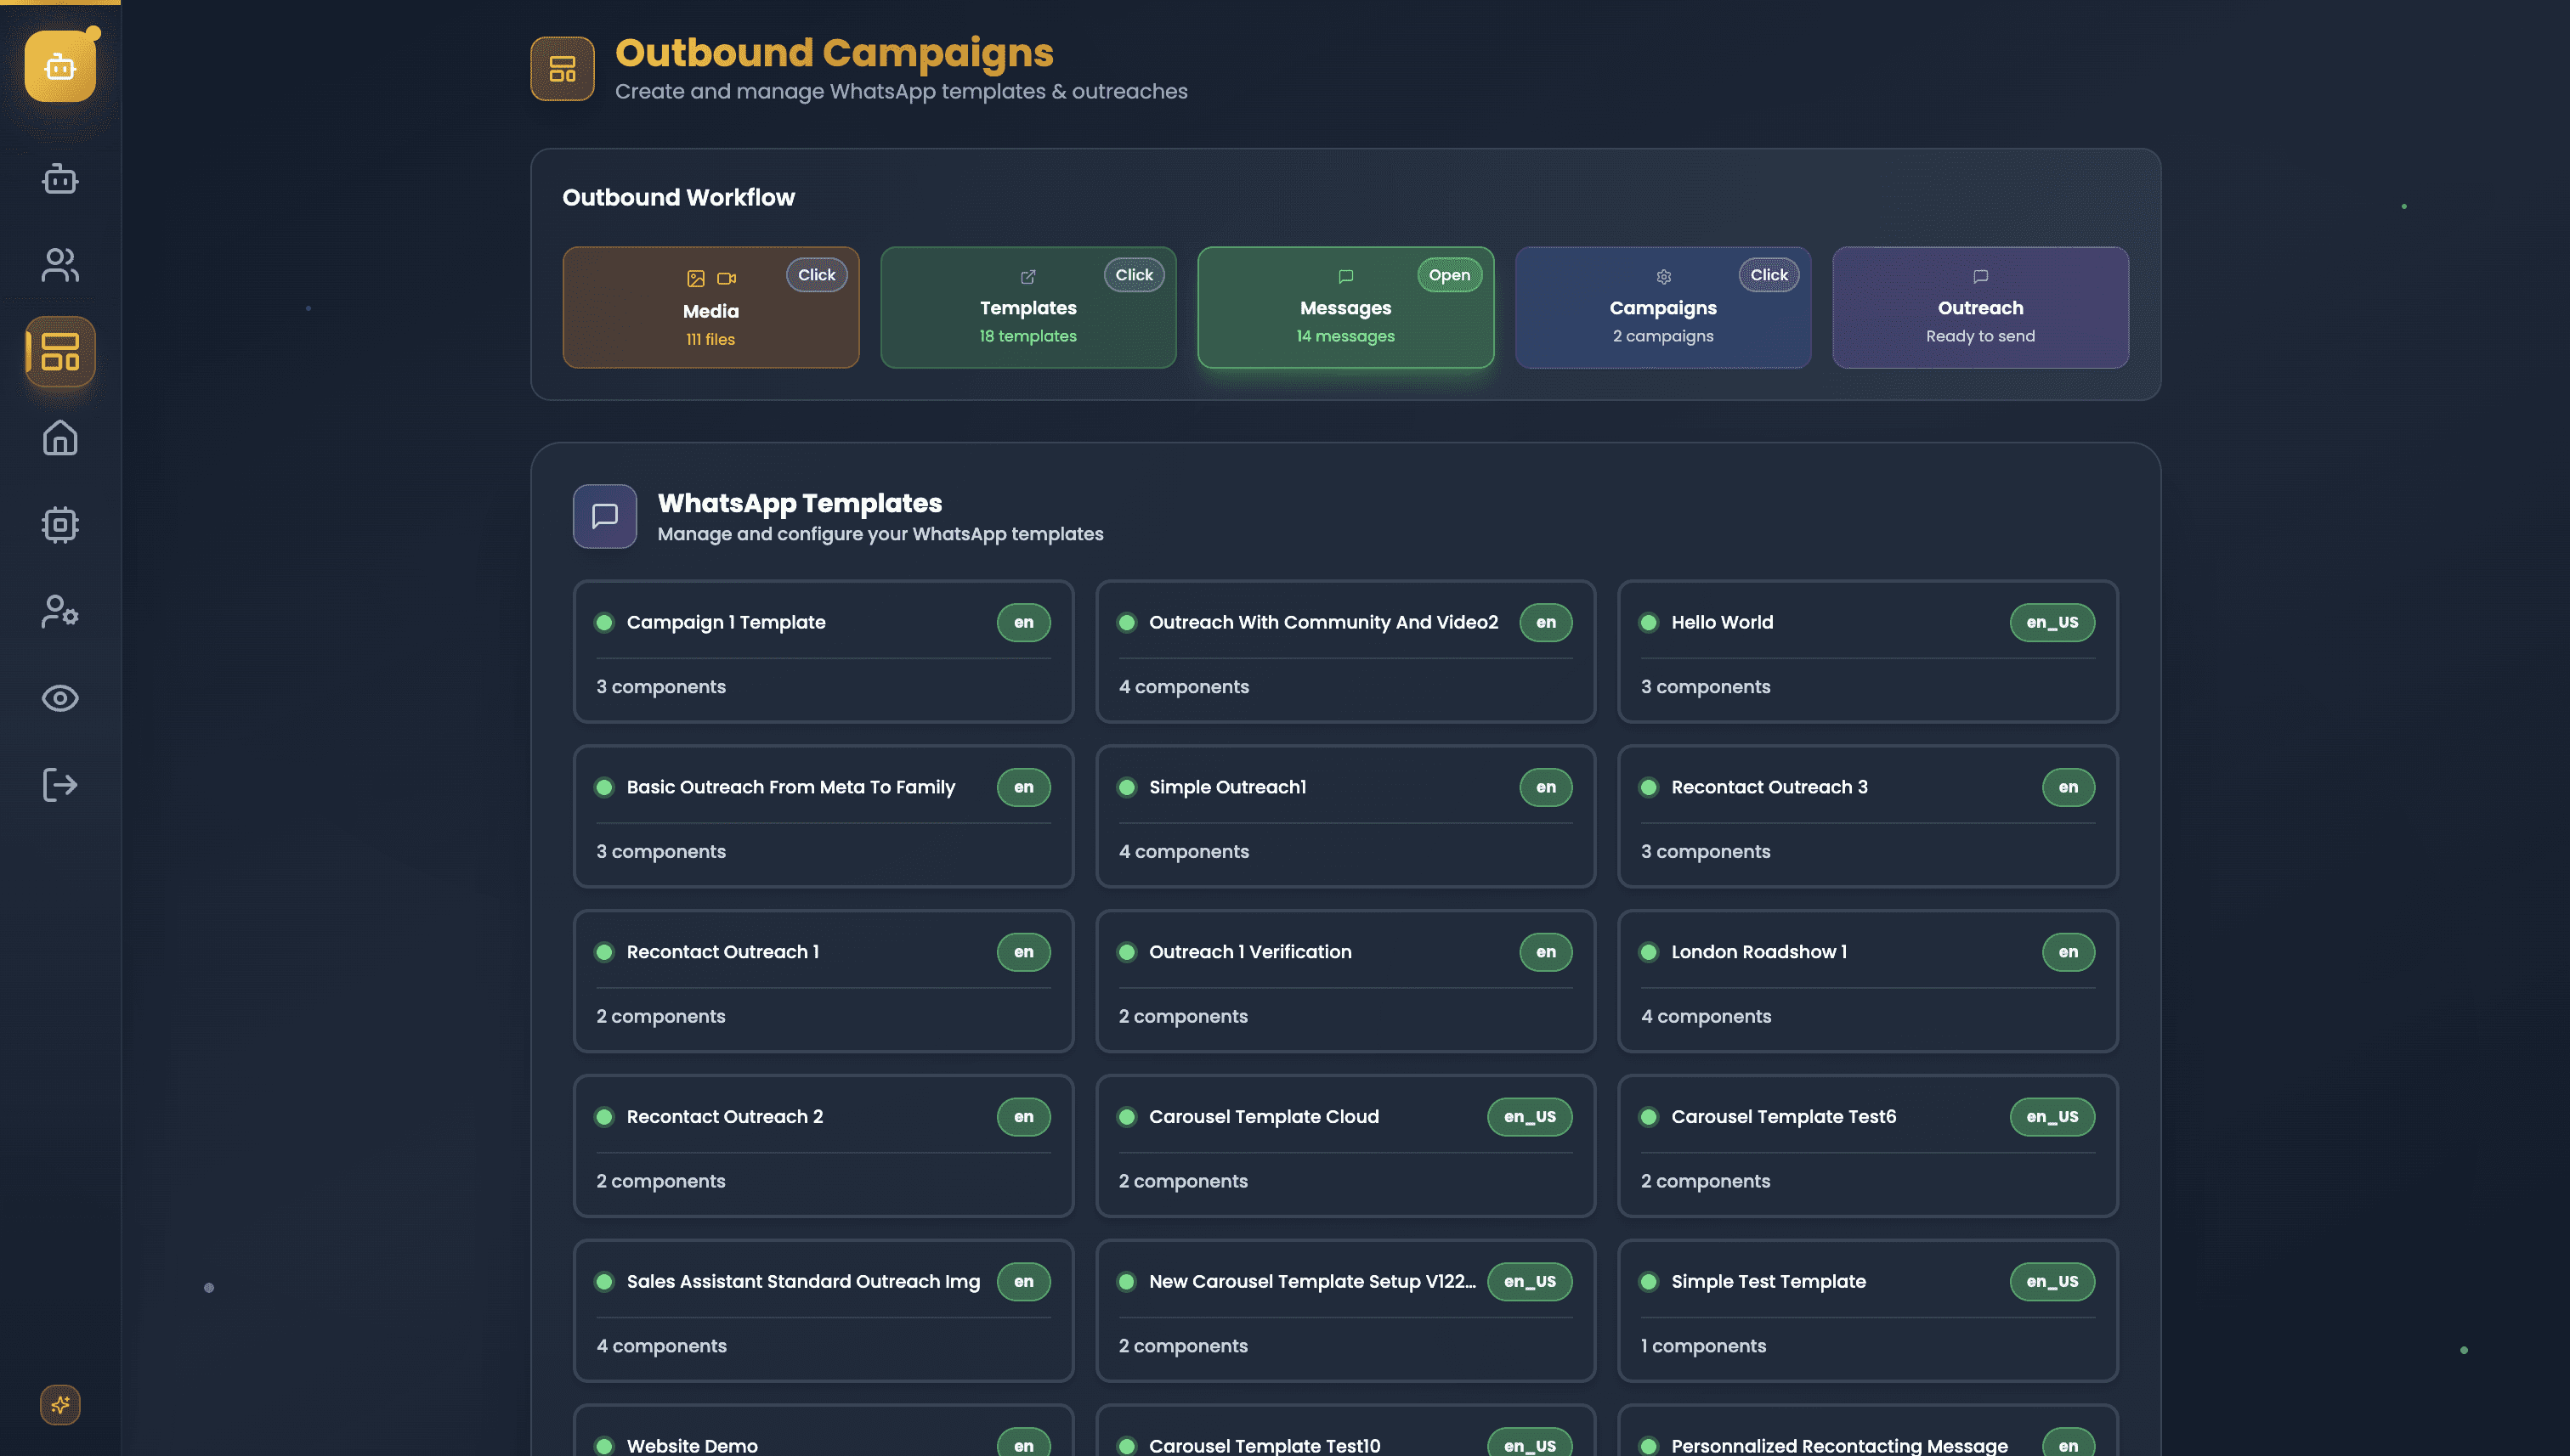2570x1456 pixels.
Task: Click en_US badge on Carousel Template Cloud
Action: click(1529, 1117)
